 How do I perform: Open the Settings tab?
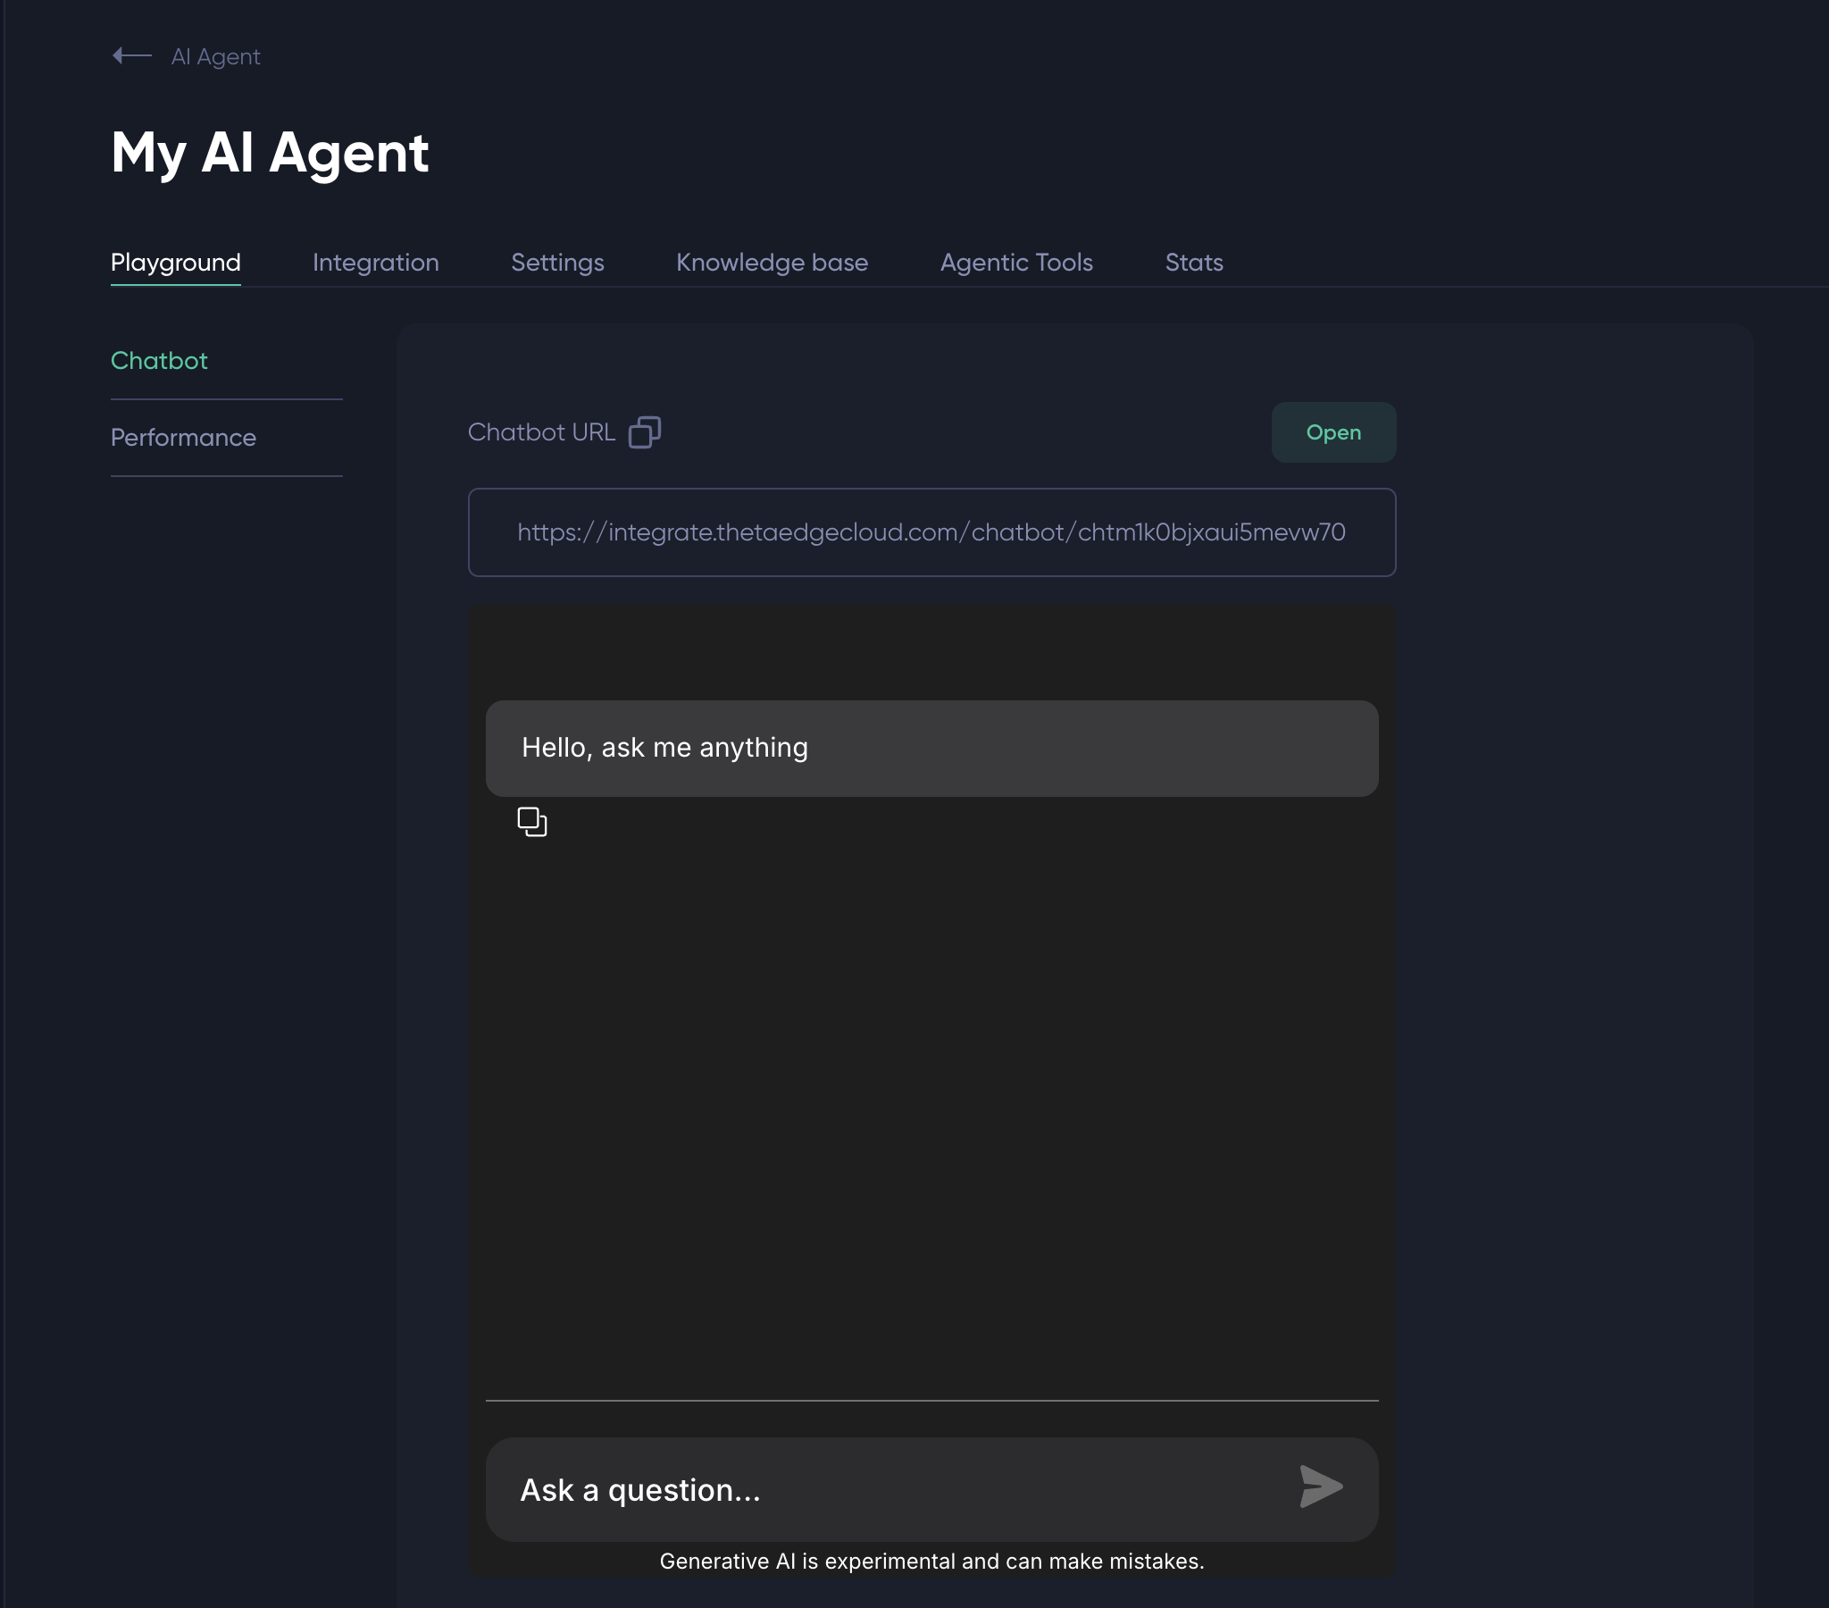pos(556,263)
